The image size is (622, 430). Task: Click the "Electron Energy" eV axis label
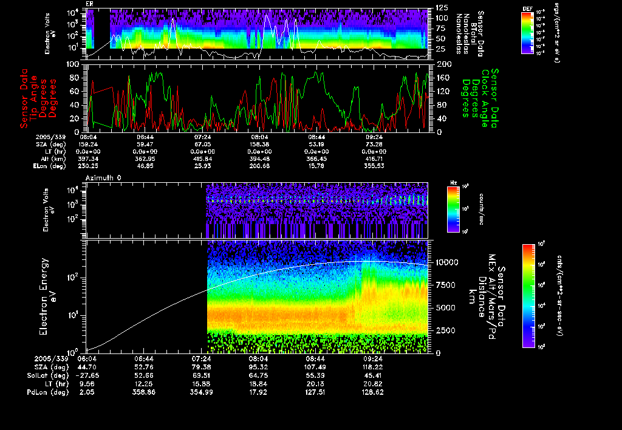pyautogui.click(x=44, y=296)
